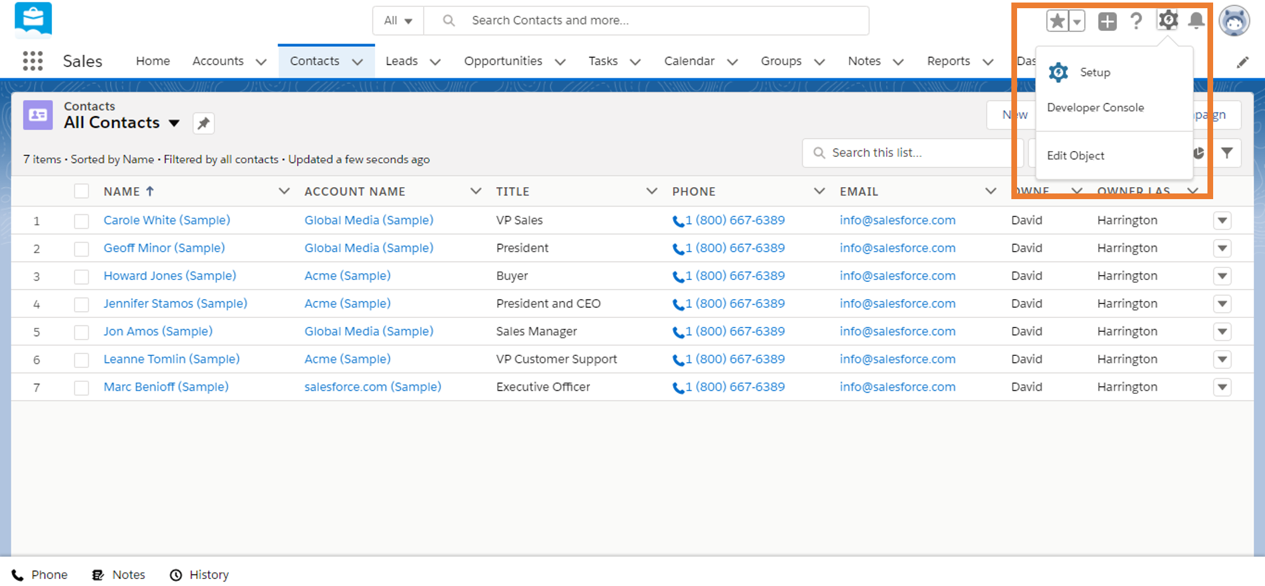Click the phone icon for Carole White
The image size is (1265, 586).
tap(678, 221)
